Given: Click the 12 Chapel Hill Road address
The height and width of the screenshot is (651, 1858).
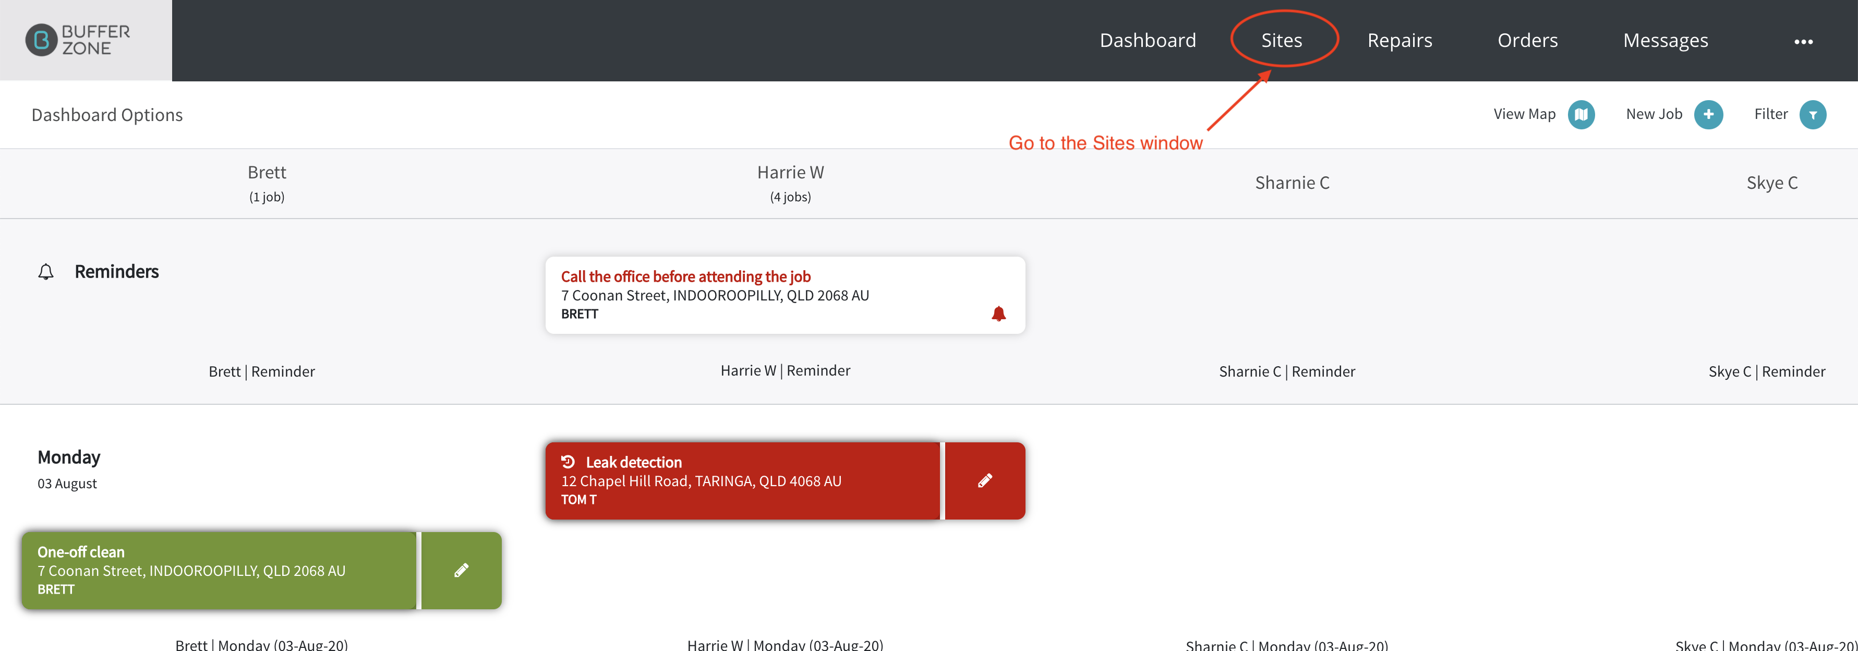Looking at the screenshot, I should (x=701, y=481).
